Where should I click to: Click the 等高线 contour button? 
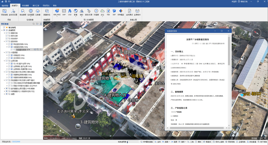coord(207,142)
